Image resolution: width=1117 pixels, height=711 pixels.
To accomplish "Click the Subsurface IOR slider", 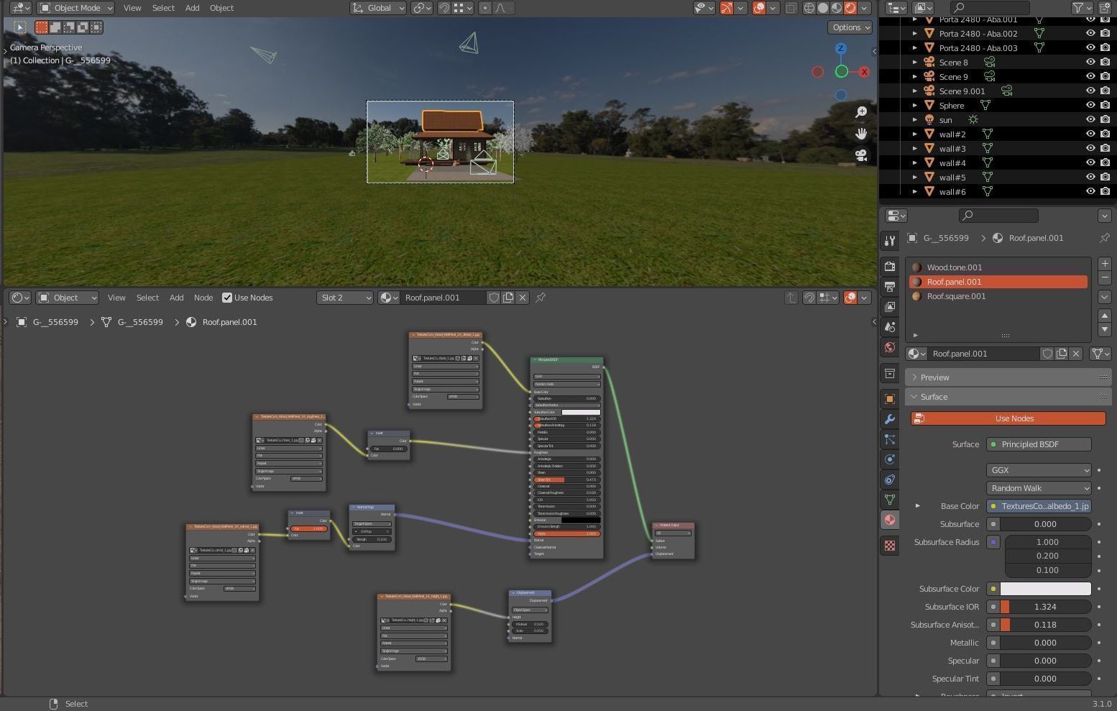I will pos(1045,607).
